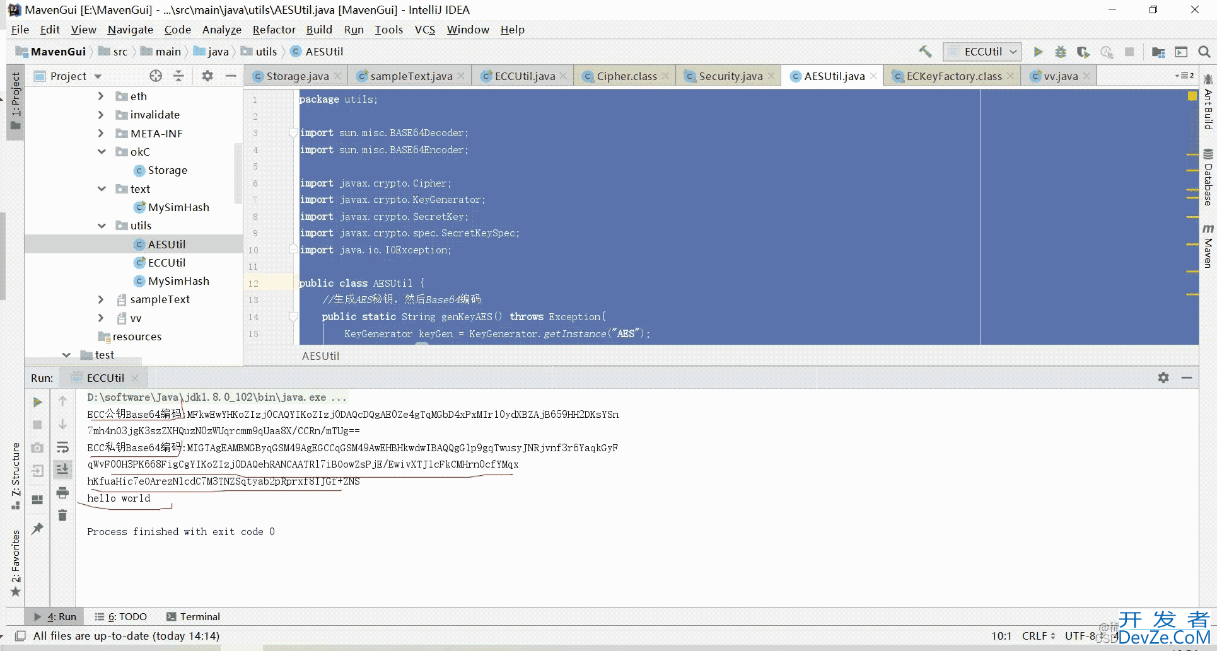1217x651 pixels.
Task: Toggle pin tab in Run panel
Action: pyautogui.click(x=38, y=528)
